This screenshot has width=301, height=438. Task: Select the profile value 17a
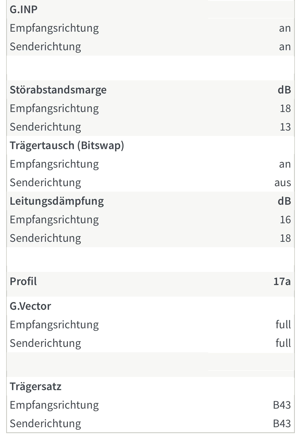point(282,281)
